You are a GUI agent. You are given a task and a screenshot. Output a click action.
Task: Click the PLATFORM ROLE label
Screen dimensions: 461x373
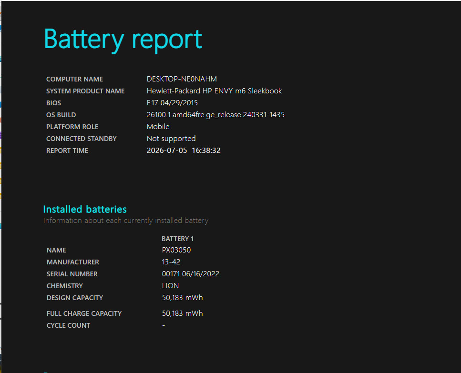[x=72, y=127]
